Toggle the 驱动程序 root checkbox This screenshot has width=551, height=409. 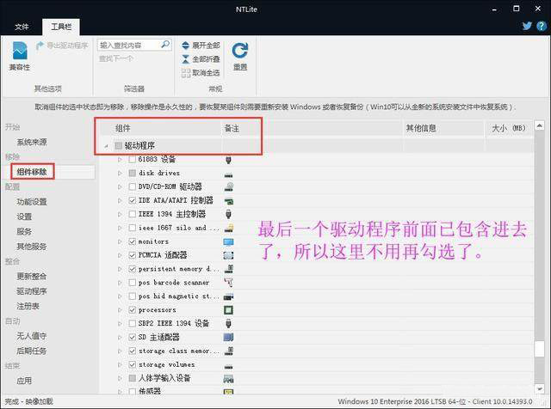click(x=119, y=145)
